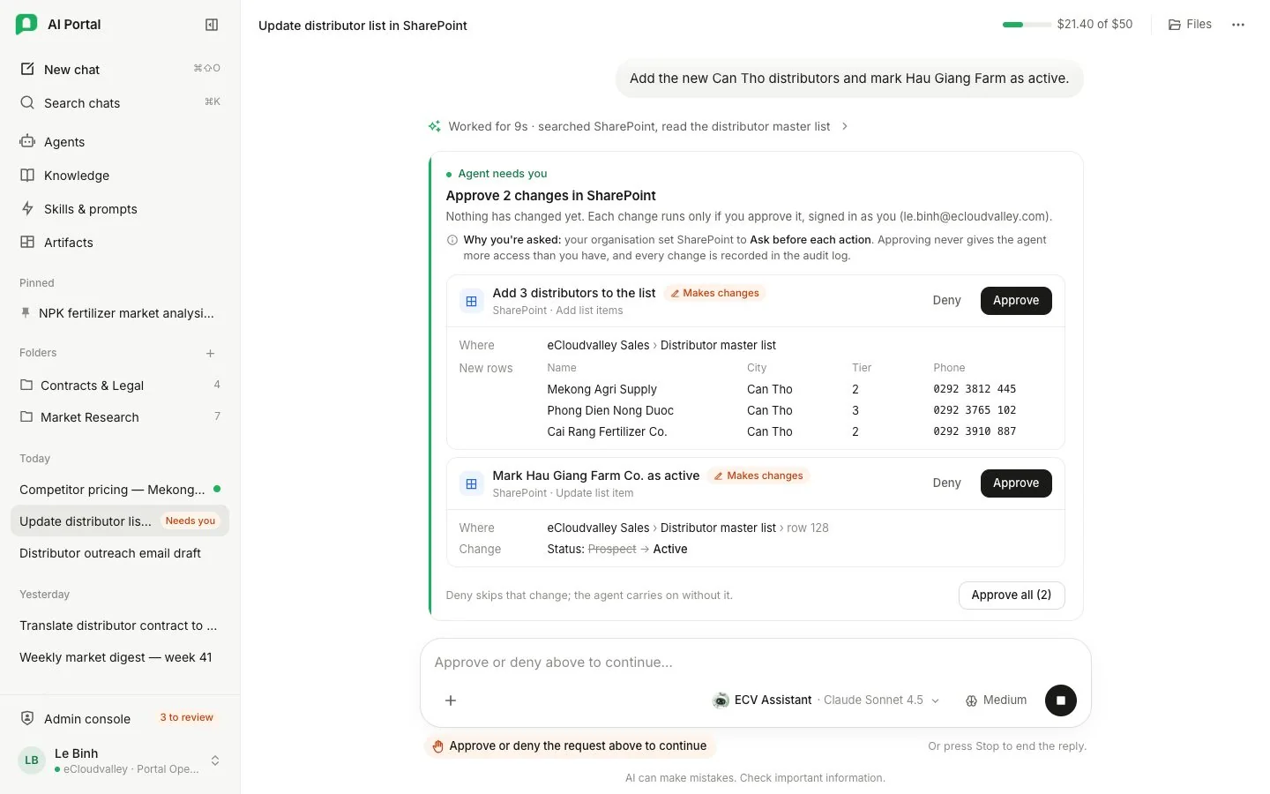Open the Knowledge section

pyautogui.click(x=120, y=175)
